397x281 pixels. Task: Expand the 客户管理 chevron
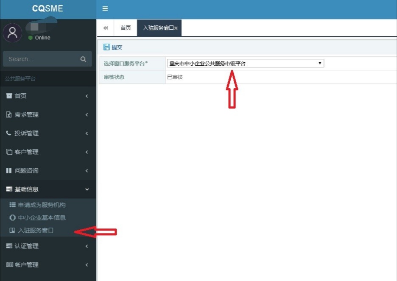tap(87, 152)
